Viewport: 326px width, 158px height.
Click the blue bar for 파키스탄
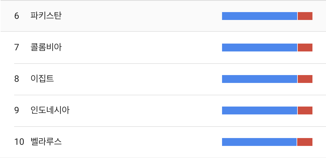pyautogui.click(x=259, y=16)
